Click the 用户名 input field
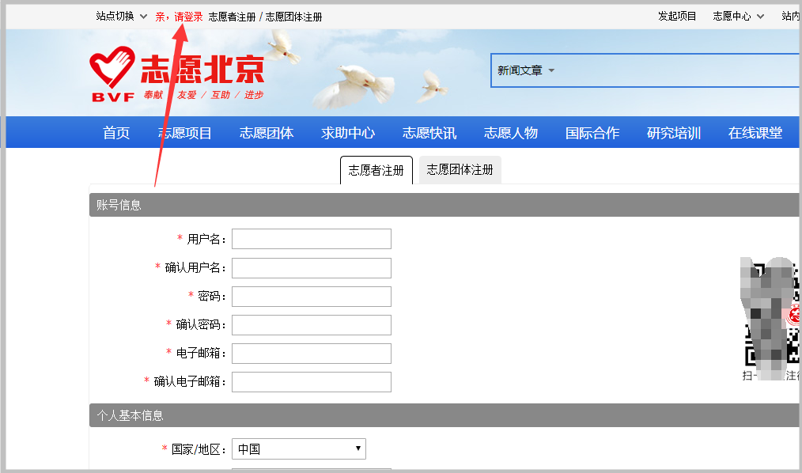Viewport: 802px width, 473px height. pyautogui.click(x=311, y=238)
